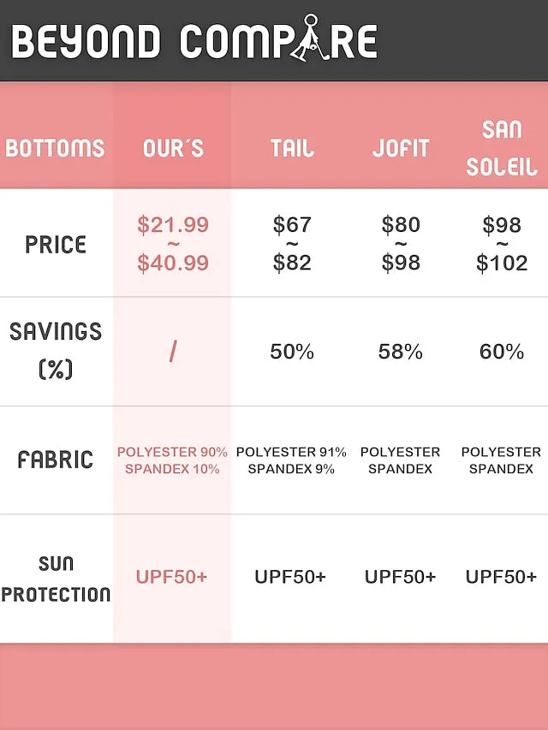Screen dimensions: 548x730
Task: Click the JOFIT brand header
Action: pyautogui.click(x=400, y=149)
